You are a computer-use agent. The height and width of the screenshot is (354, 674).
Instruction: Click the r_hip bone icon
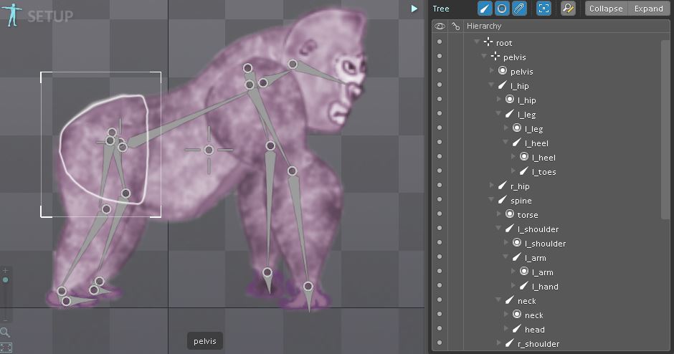point(502,186)
